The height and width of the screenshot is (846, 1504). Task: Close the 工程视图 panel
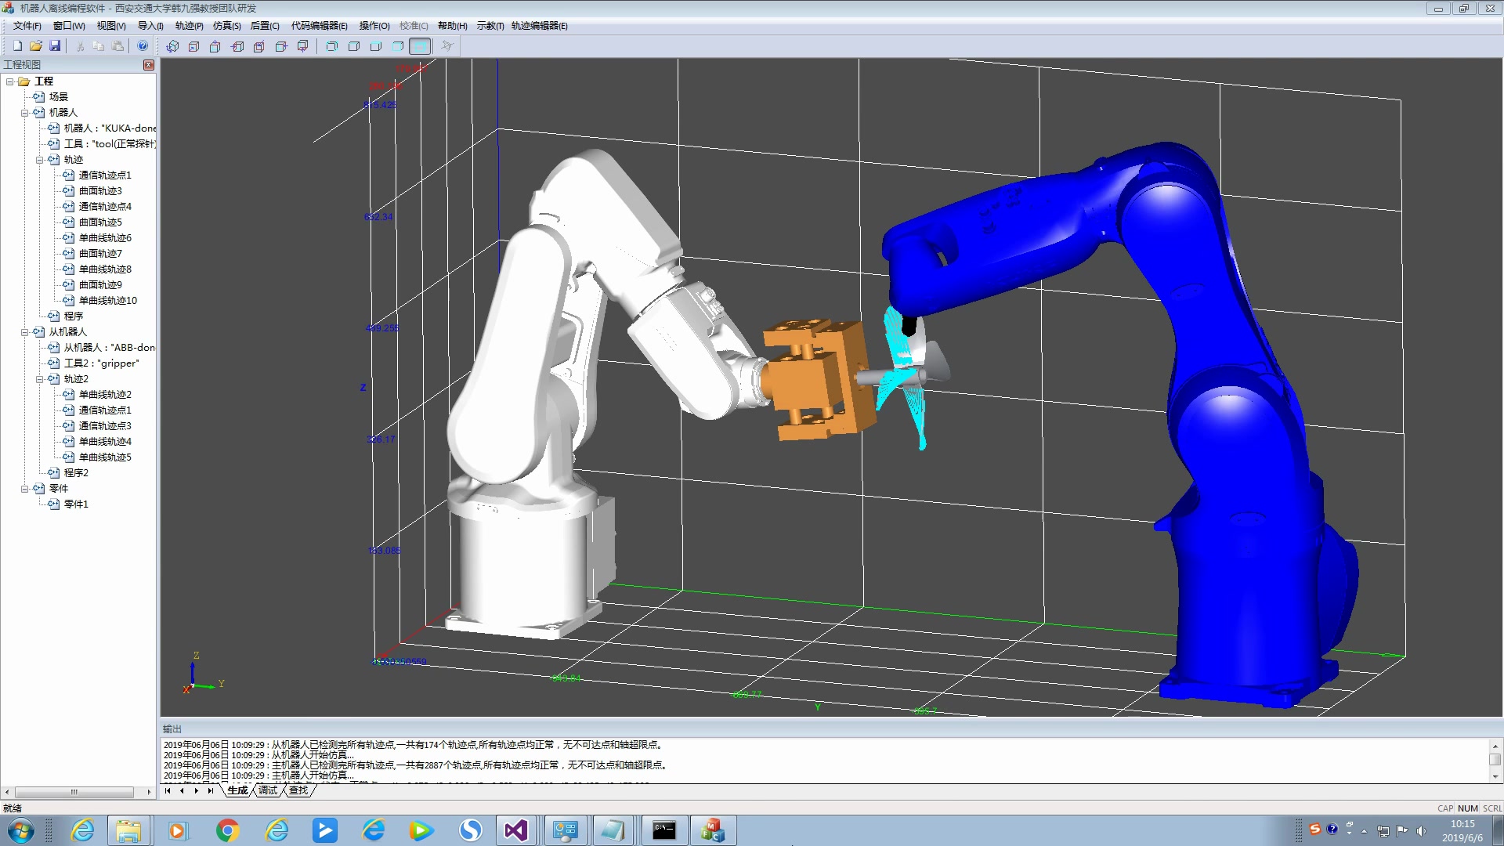(x=148, y=65)
